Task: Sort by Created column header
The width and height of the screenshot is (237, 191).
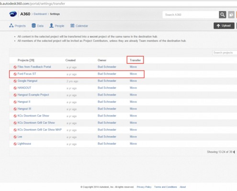Action: 70,60
